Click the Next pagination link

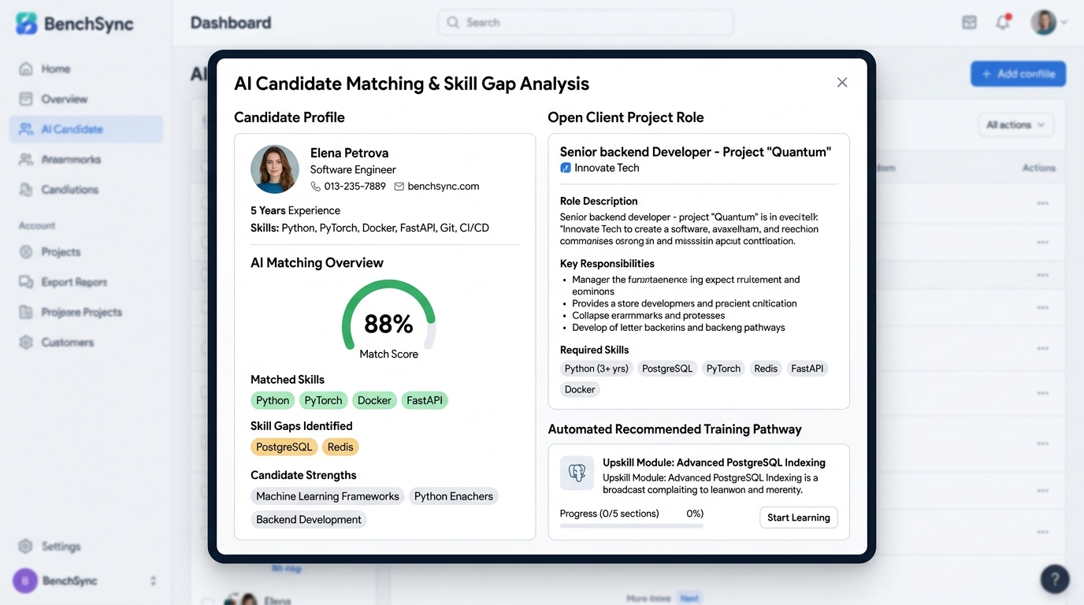click(x=689, y=599)
